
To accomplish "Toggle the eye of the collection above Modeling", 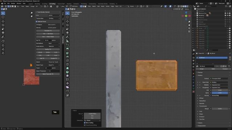I will (228, 13).
